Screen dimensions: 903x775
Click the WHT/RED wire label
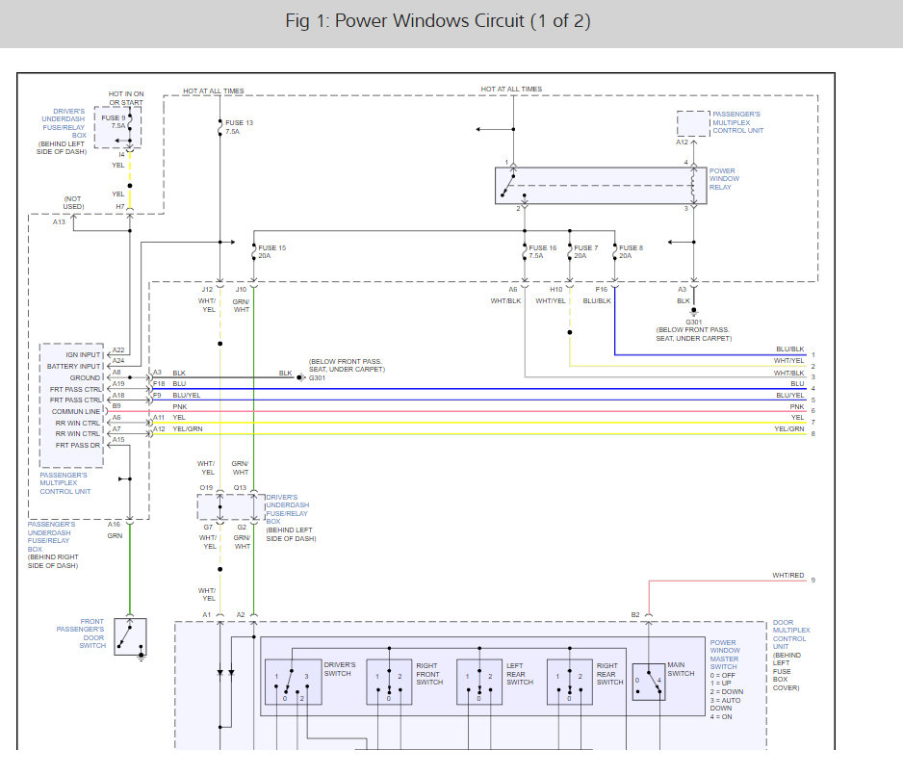click(x=787, y=576)
